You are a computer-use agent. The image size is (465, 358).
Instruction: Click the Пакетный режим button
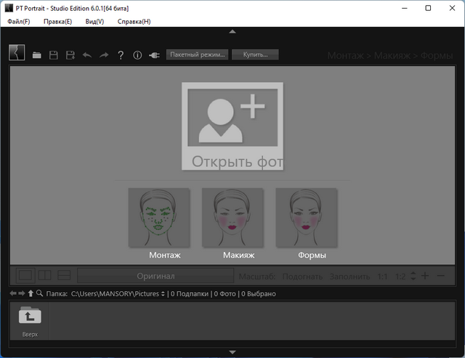(197, 54)
